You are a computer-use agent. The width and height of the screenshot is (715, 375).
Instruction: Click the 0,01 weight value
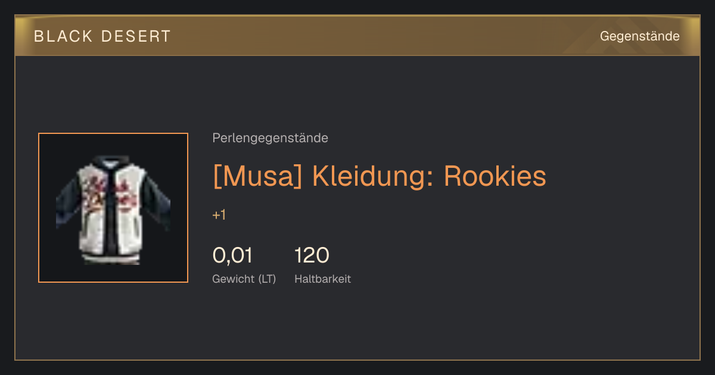[232, 255]
